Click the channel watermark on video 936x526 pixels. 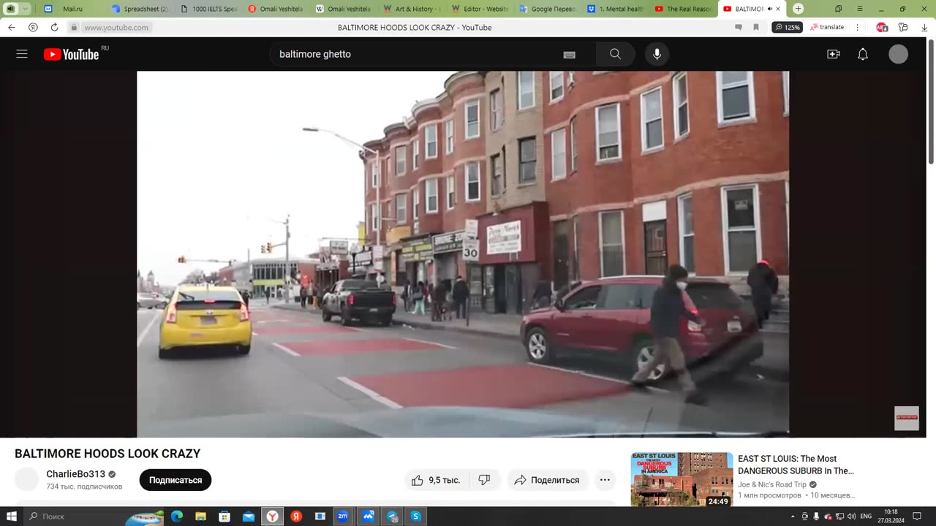(x=907, y=418)
